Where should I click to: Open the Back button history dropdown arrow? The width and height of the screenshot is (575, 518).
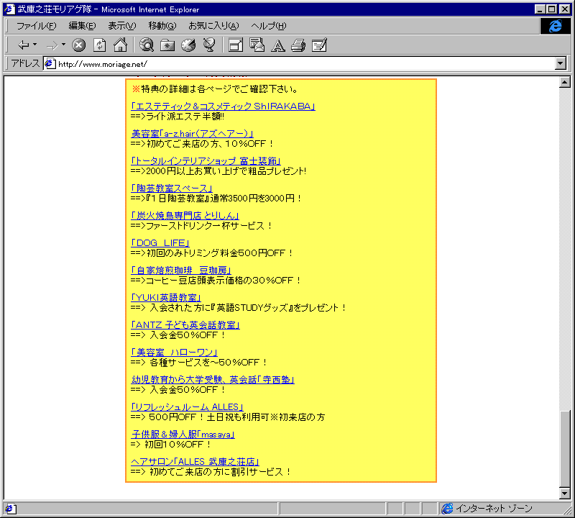pyautogui.click(x=35, y=45)
